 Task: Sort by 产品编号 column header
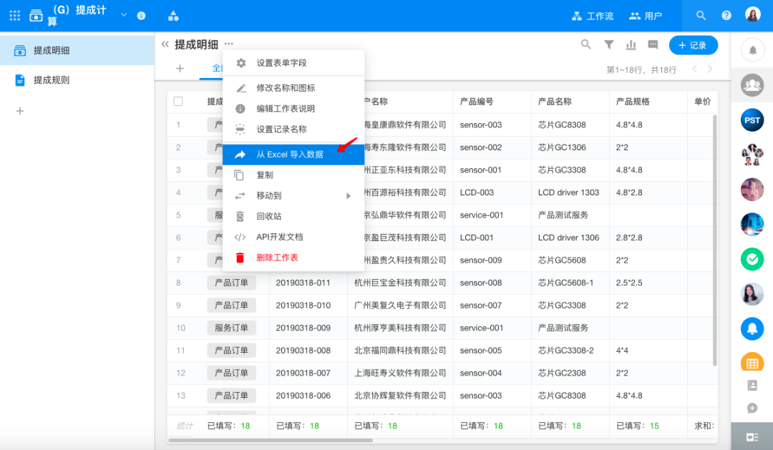tap(492, 102)
